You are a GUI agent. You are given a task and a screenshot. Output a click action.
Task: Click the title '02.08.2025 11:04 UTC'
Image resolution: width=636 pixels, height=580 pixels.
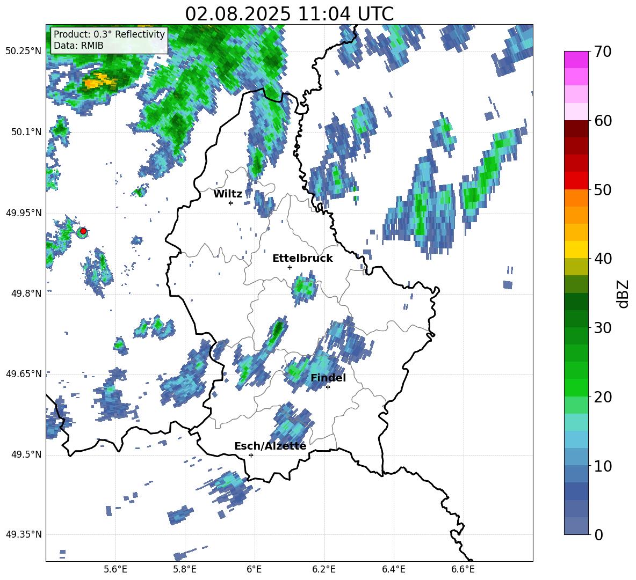pyautogui.click(x=289, y=13)
